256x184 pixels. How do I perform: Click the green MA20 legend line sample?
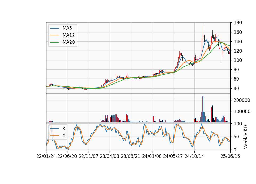click(54, 42)
